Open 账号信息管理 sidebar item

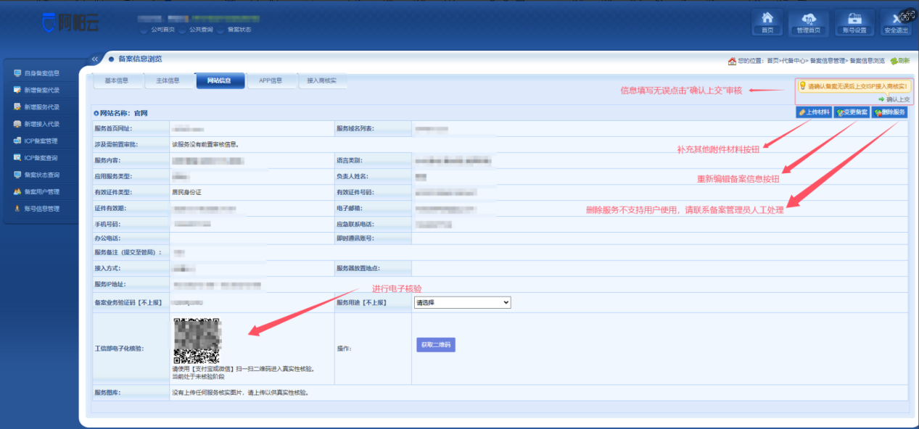41,209
